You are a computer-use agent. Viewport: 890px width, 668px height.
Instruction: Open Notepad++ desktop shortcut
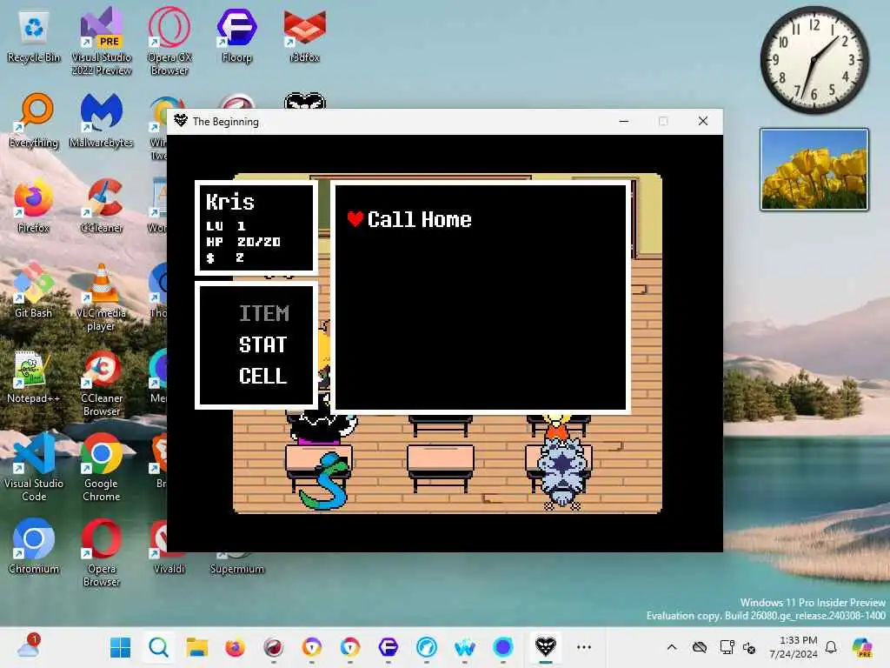coord(34,376)
